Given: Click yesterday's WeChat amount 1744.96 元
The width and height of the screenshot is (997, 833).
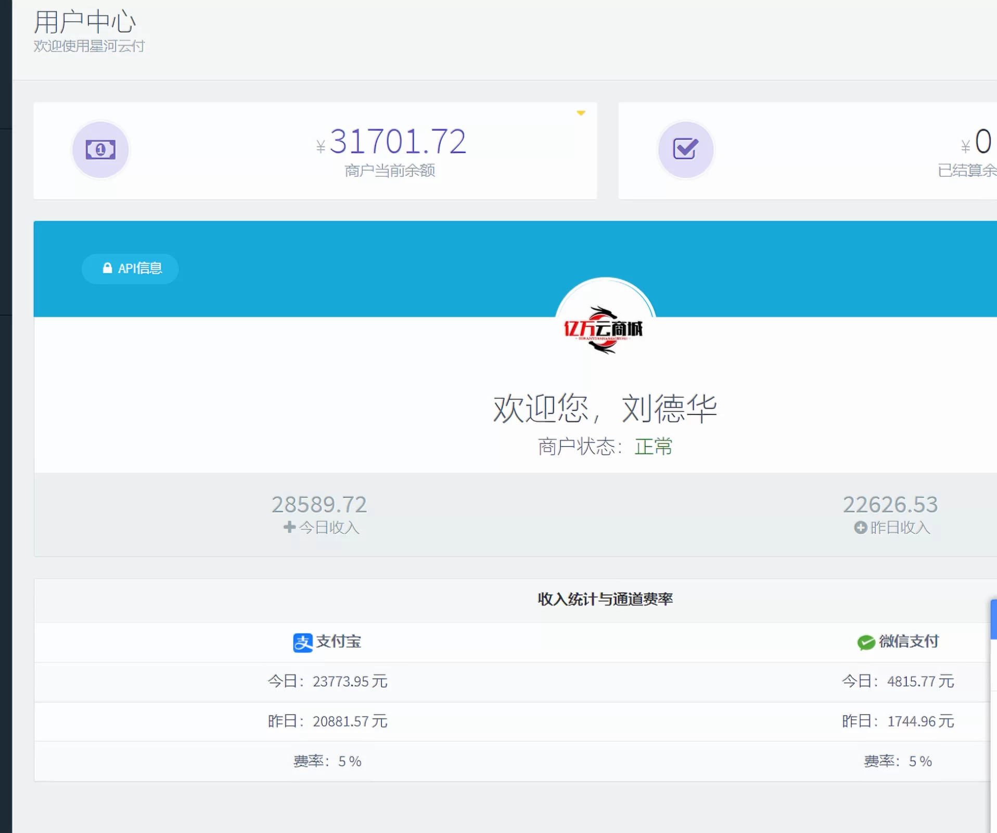Looking at the screenshot, I should (x=922, y=722).
